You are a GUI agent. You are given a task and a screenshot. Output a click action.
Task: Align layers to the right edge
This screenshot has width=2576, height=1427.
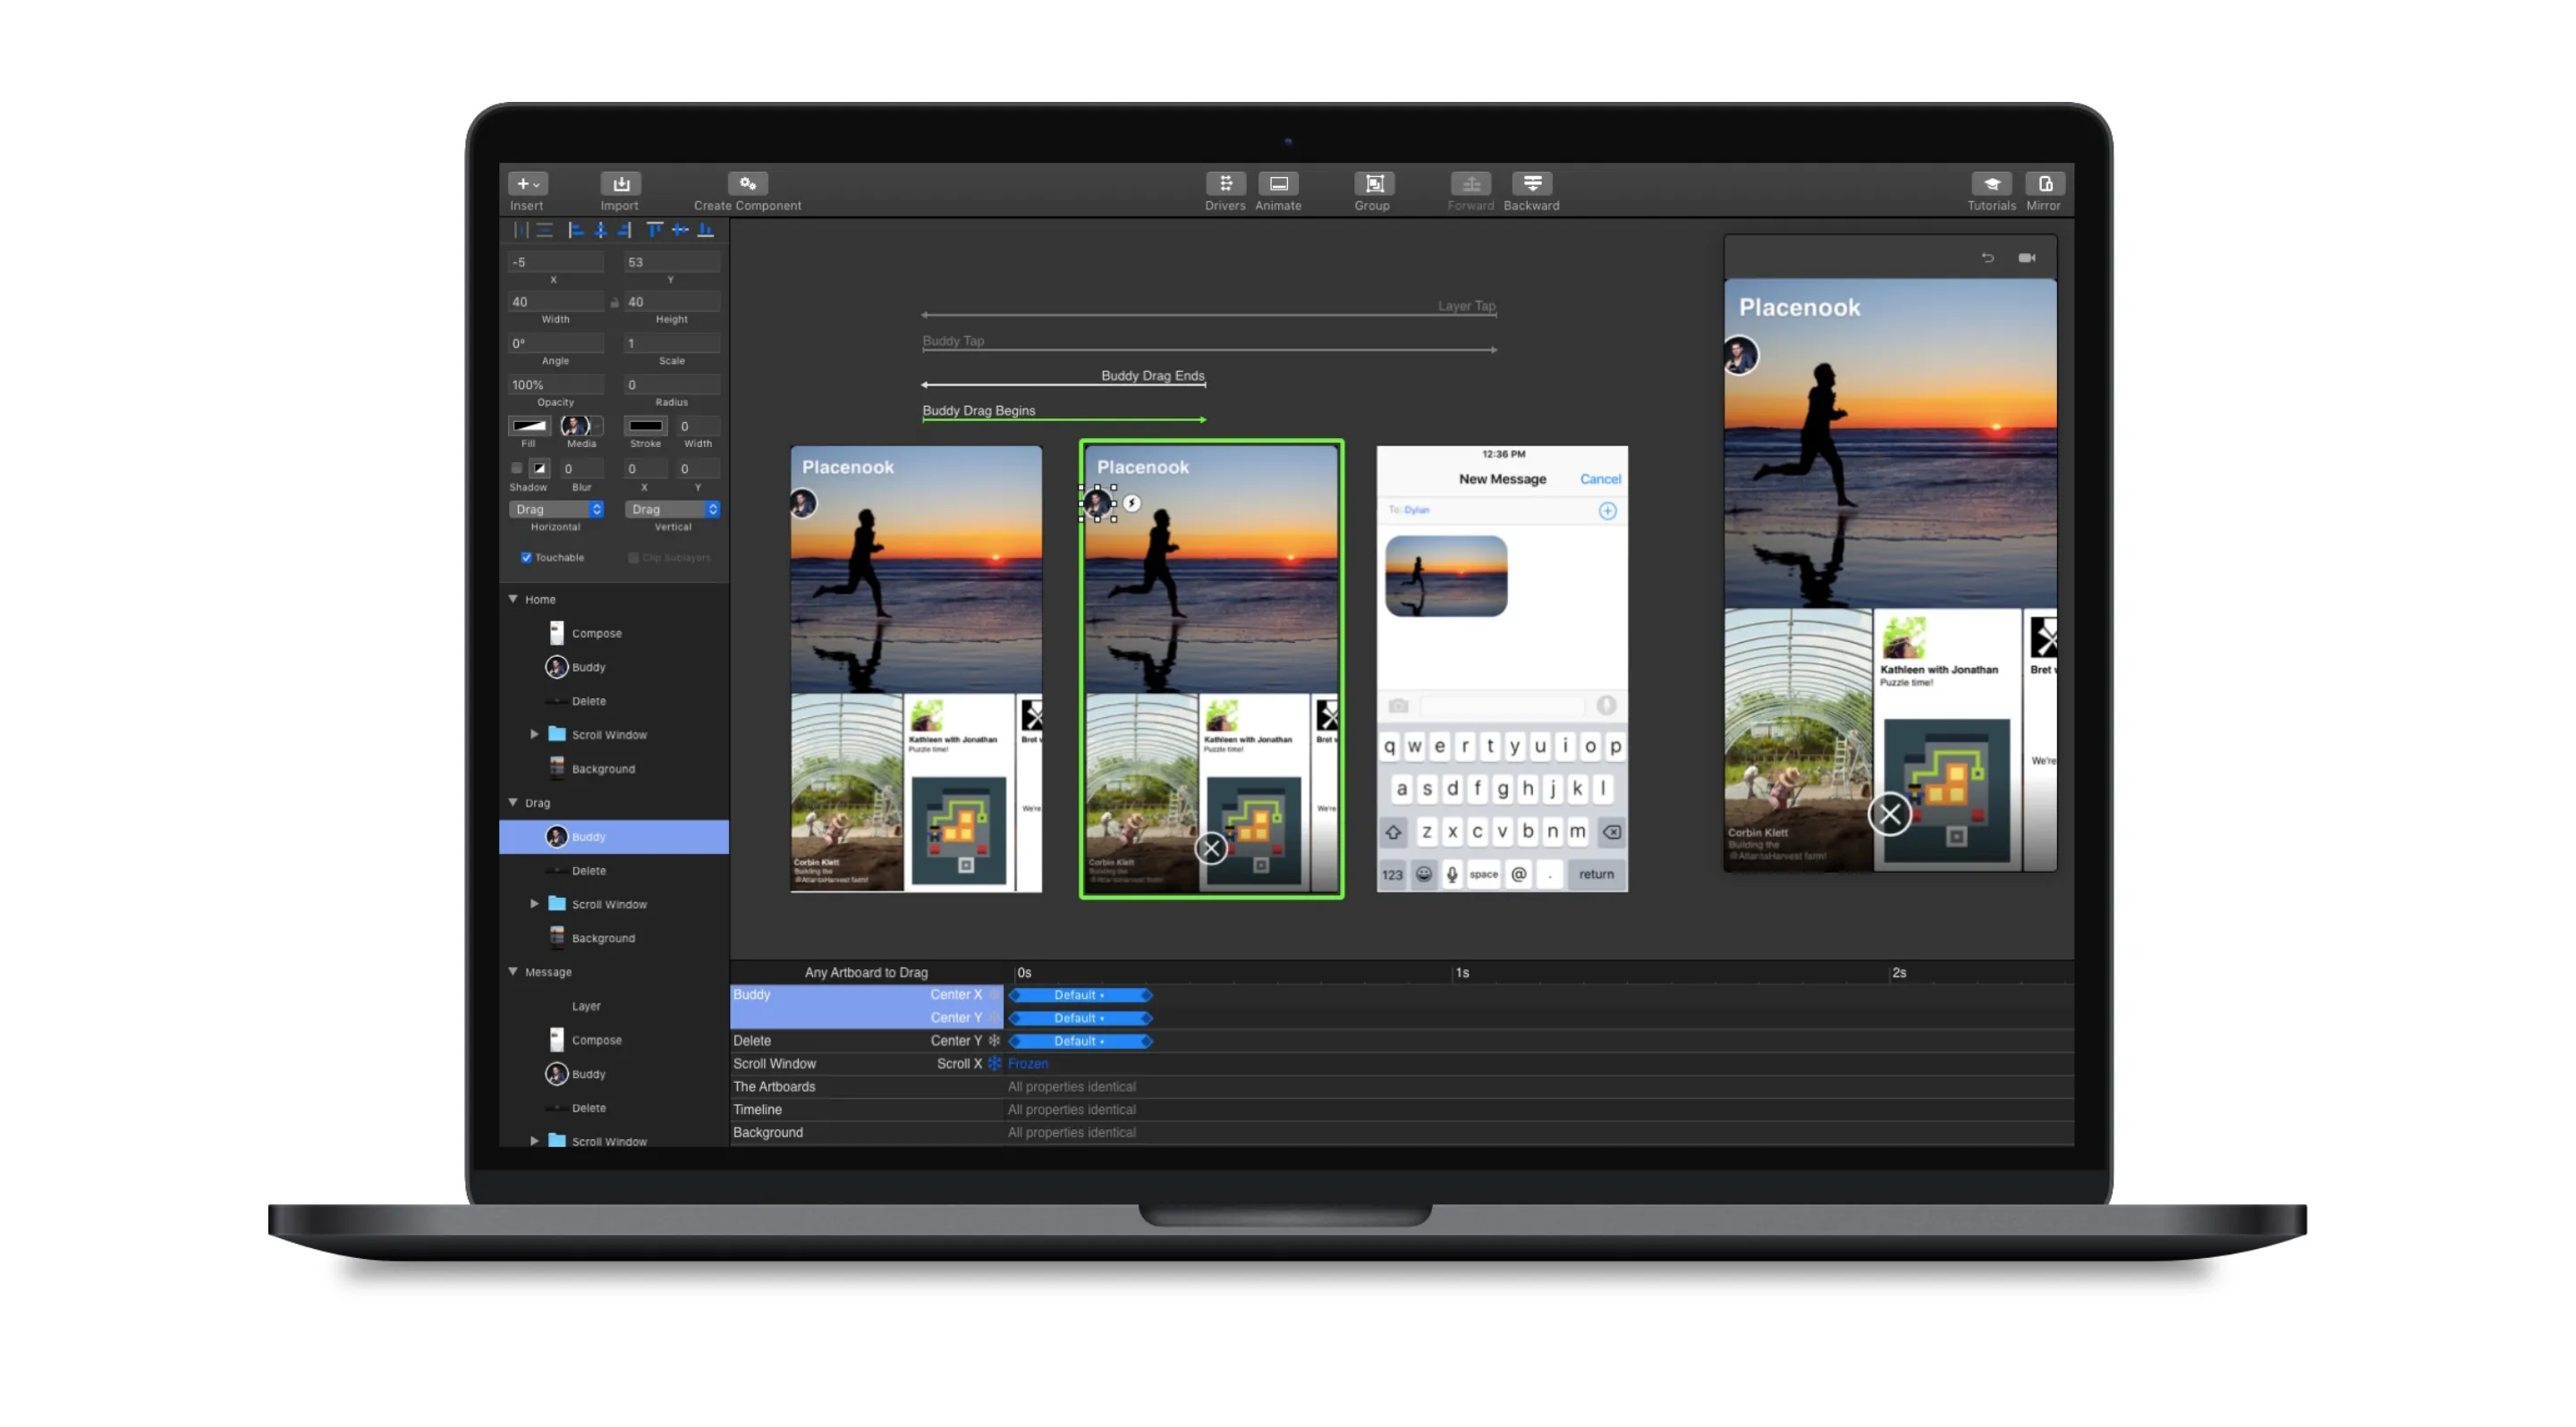tap(625, 230)
